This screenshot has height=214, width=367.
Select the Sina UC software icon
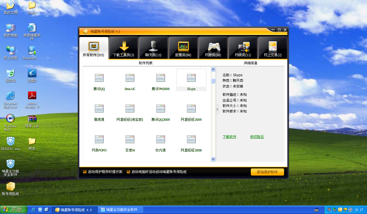[130, 78]
